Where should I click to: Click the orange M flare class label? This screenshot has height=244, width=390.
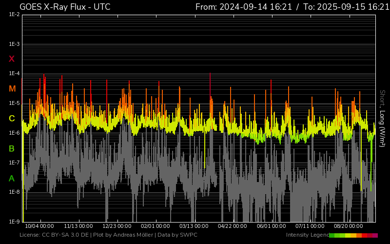12,89
